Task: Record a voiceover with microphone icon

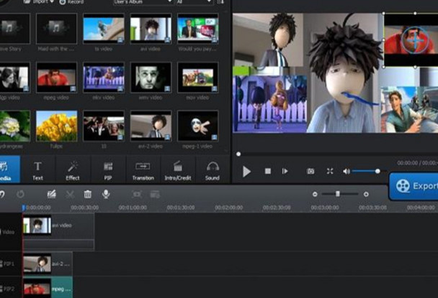Action: pyautogui.click(x=106, y=194)
